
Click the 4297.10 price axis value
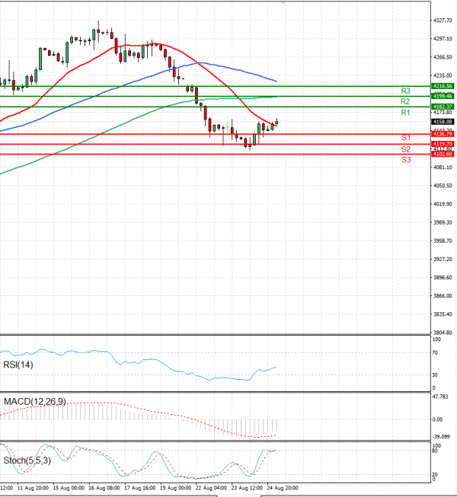443,39
